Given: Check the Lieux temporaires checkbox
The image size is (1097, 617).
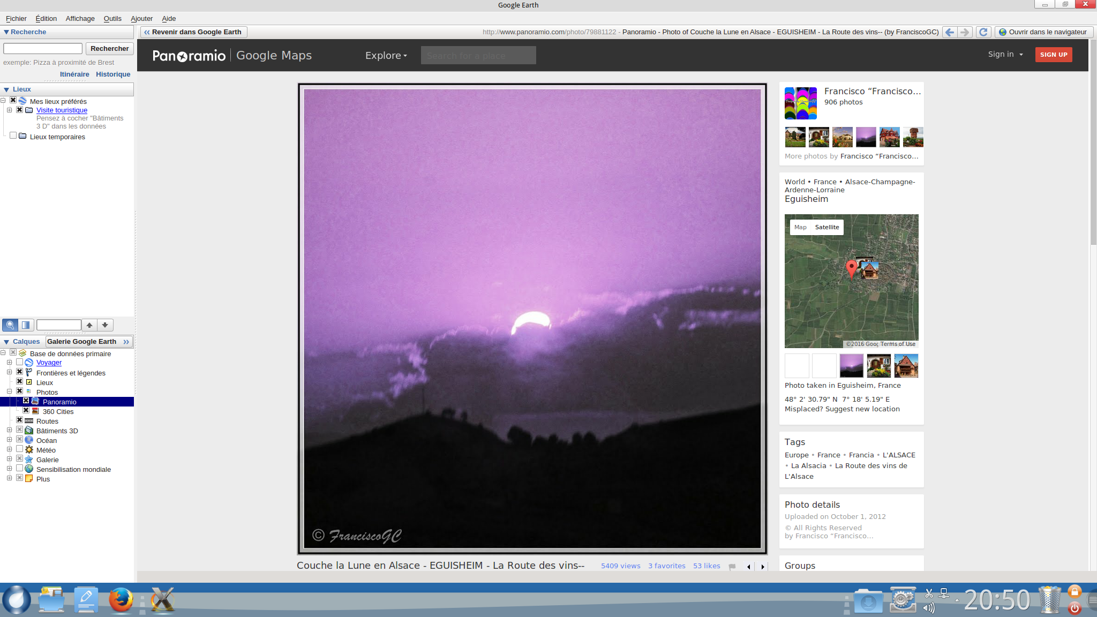Looking at the screenshot, I should point(13,136).
